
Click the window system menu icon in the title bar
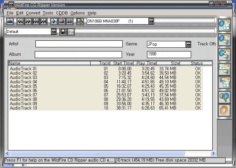pos(11,4)
